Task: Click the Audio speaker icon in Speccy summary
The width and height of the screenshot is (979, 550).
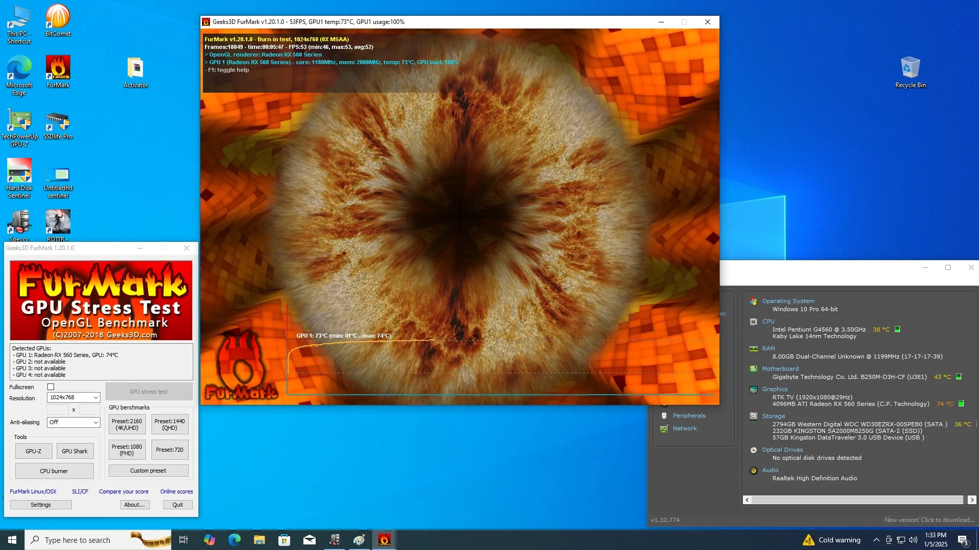Action: pyautogui.click(x=753, y=471)
